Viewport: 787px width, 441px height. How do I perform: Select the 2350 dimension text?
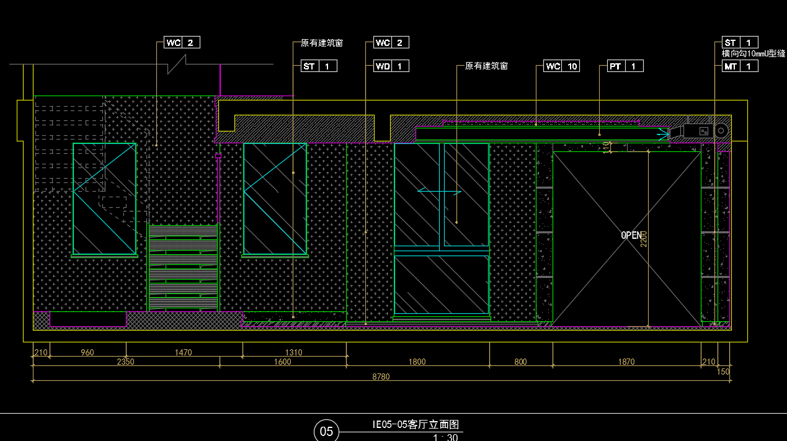coord(125,362)
